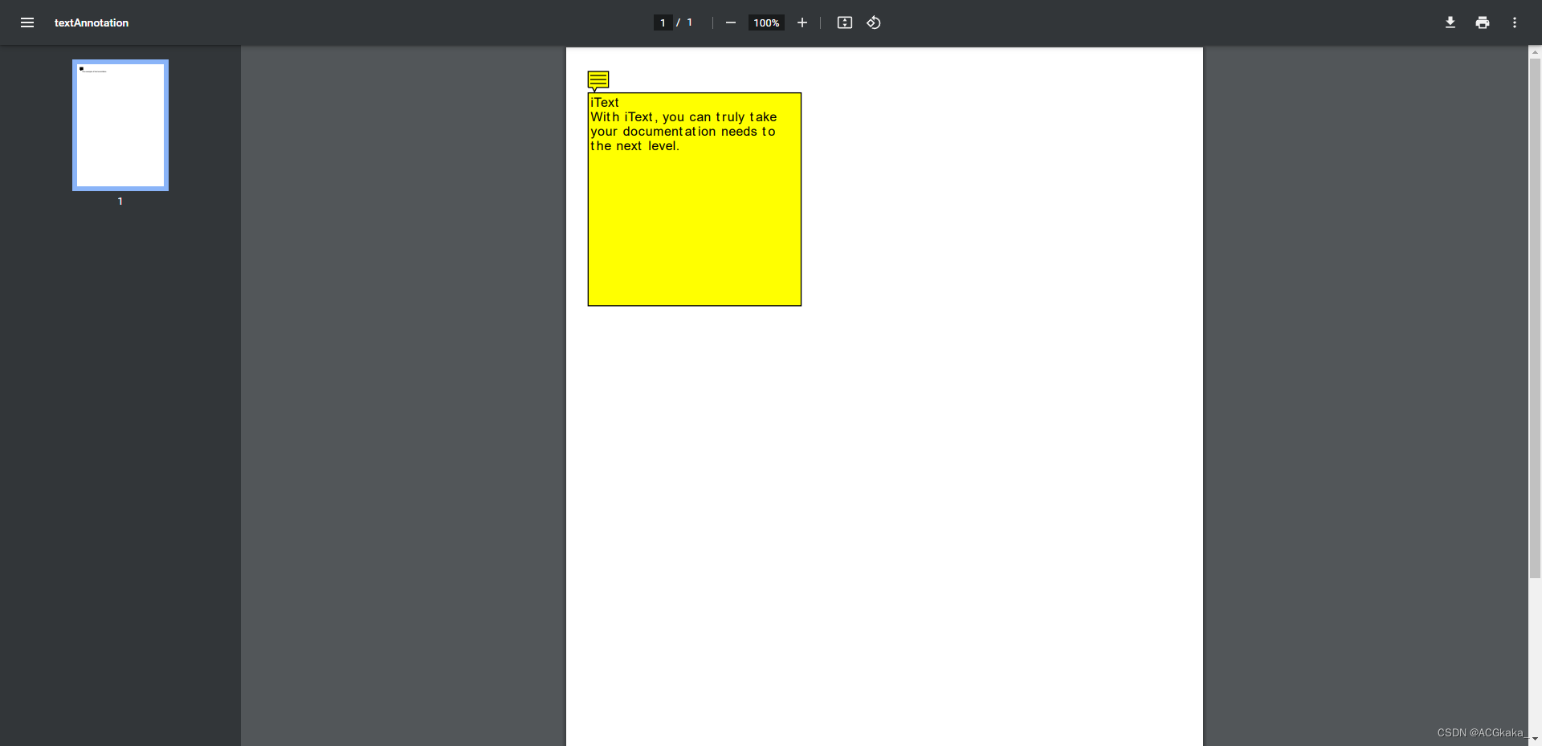
Task: Toggle the sidebar with the hamburger menu icon
Action: pos(27,22)
